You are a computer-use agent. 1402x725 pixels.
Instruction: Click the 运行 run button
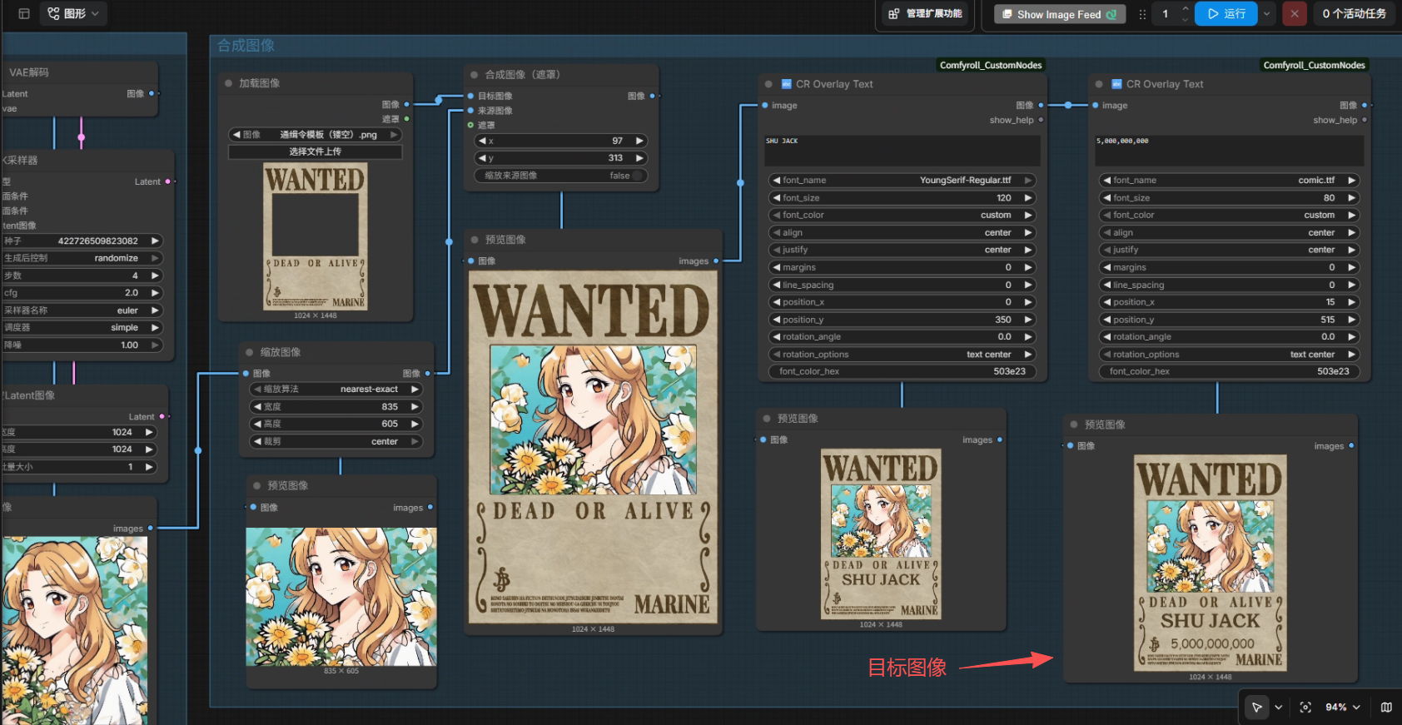1226,14
